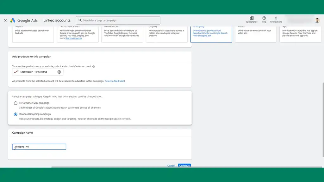Viewport: 324px width, 182px height.
Task: Click the Merchant Center account help icon
Action: point(94,67)
